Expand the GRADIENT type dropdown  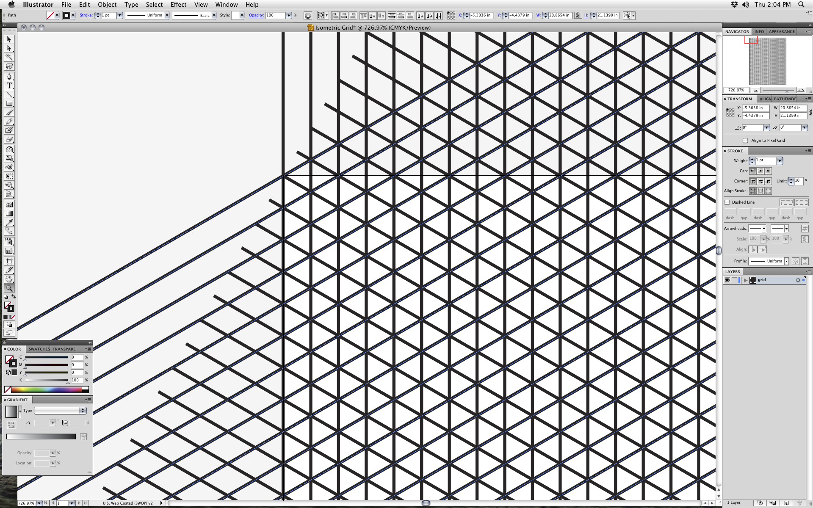coord(83,410)
